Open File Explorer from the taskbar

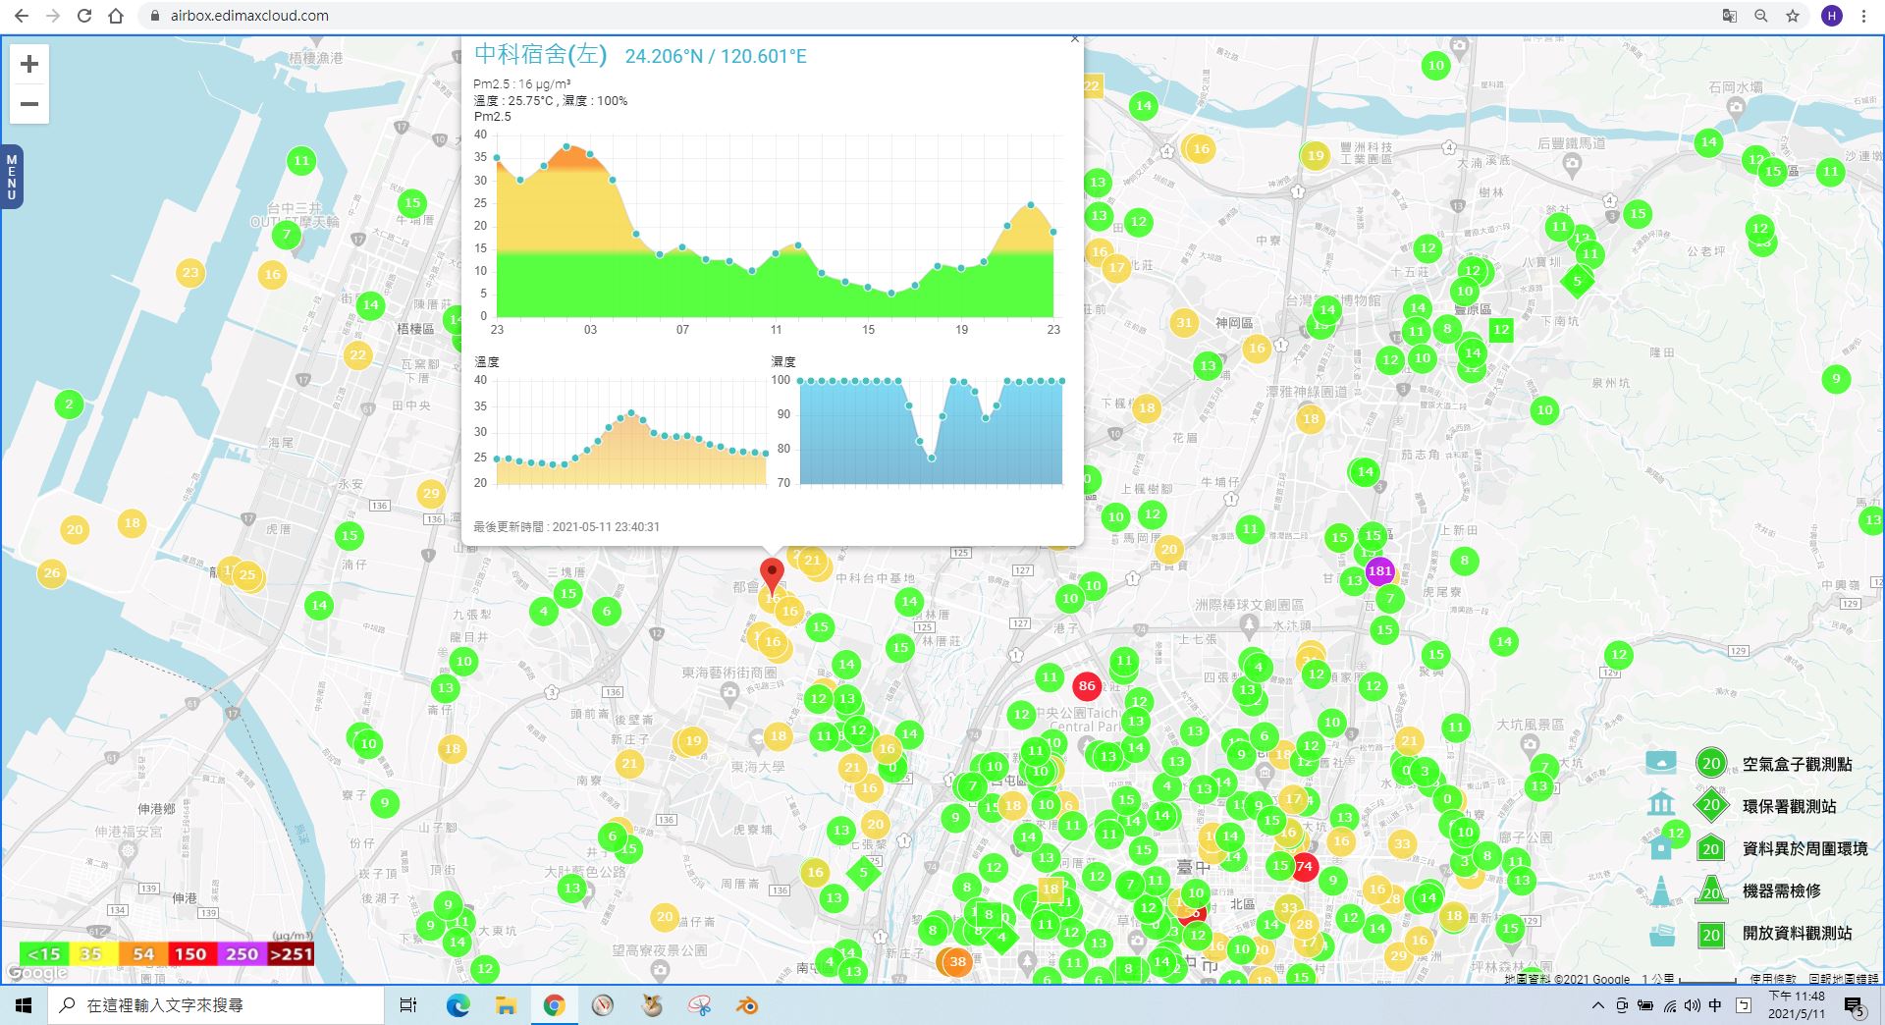tap(506, 1005)
